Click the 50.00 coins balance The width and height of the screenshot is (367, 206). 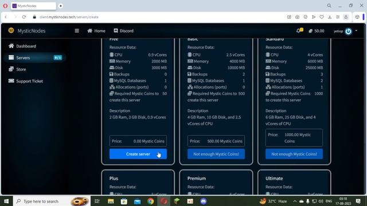[316, 31]
